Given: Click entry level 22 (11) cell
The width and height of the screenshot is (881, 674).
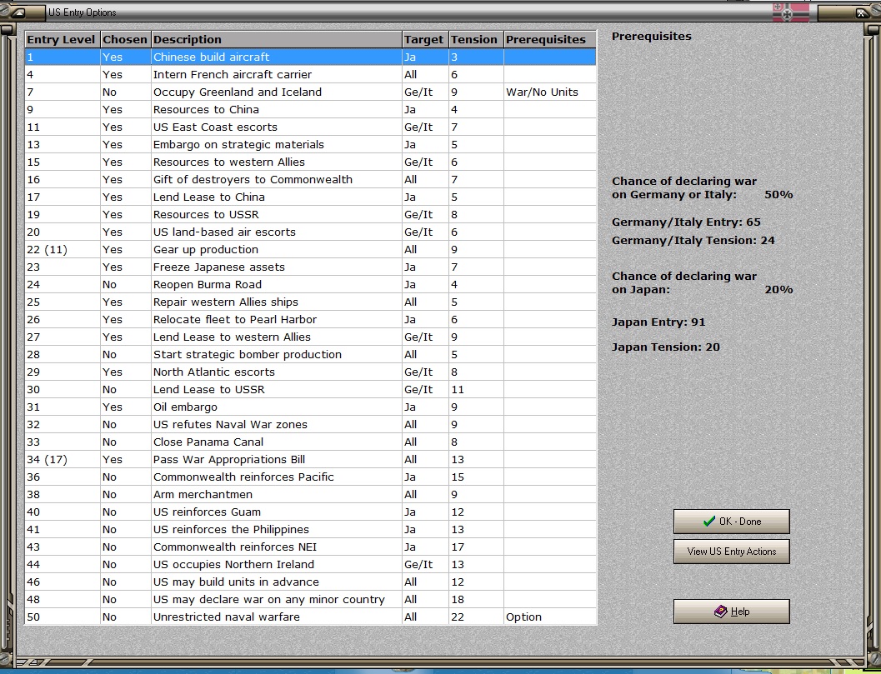Looking at the screenshot, I should pyautogui.click(x=62, y=249).
